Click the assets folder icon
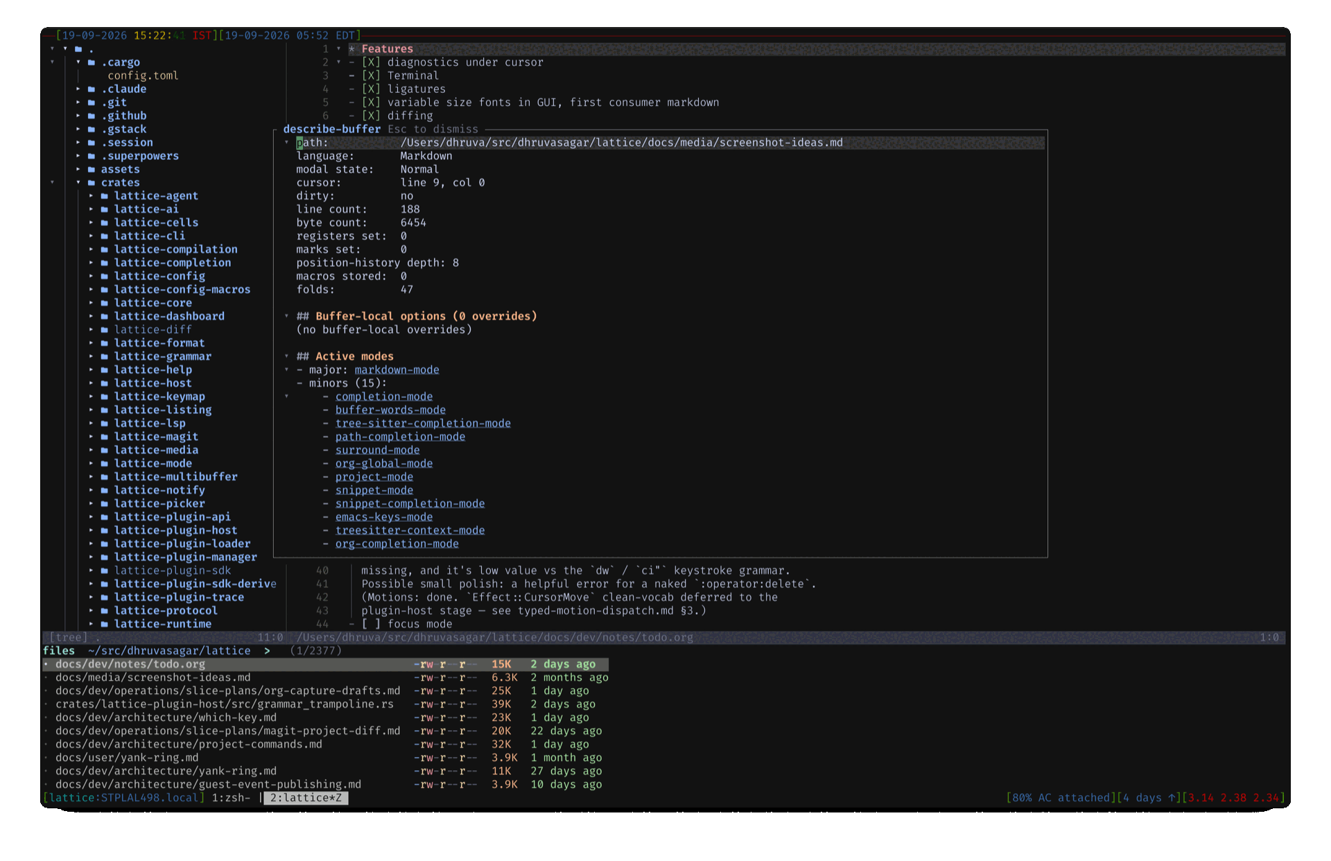The height and width of the screenshot is (861, 1331). tap(92, 169)
